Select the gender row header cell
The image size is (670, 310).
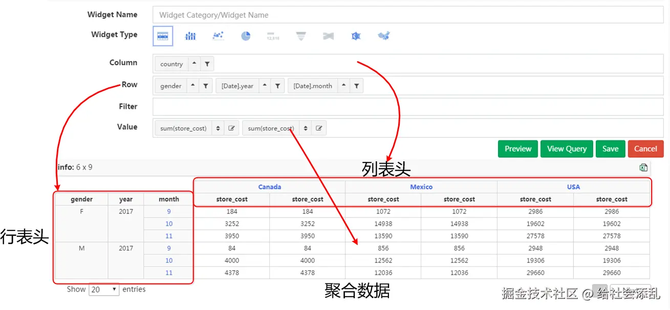click(x=82, y=199)
